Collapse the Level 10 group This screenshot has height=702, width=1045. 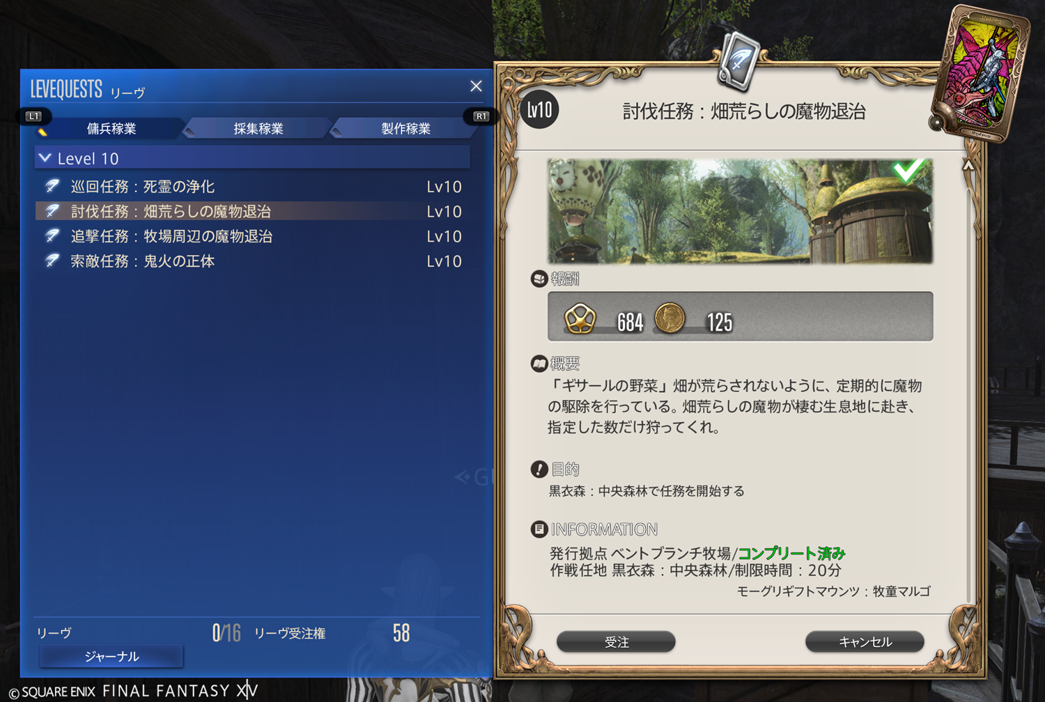point(45,158)
